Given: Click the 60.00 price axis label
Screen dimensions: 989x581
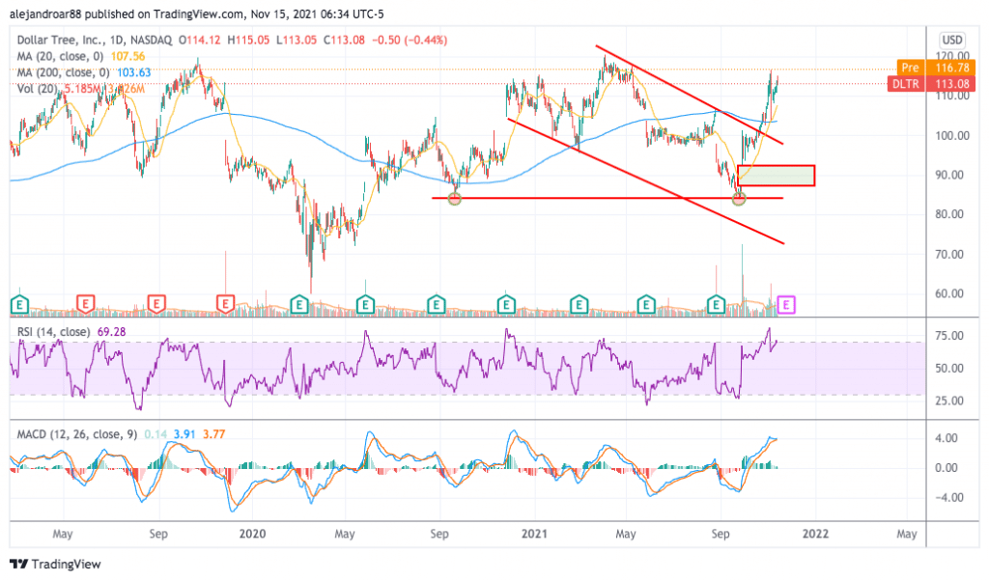Looking at the screenshot, I should coord(948,293).
